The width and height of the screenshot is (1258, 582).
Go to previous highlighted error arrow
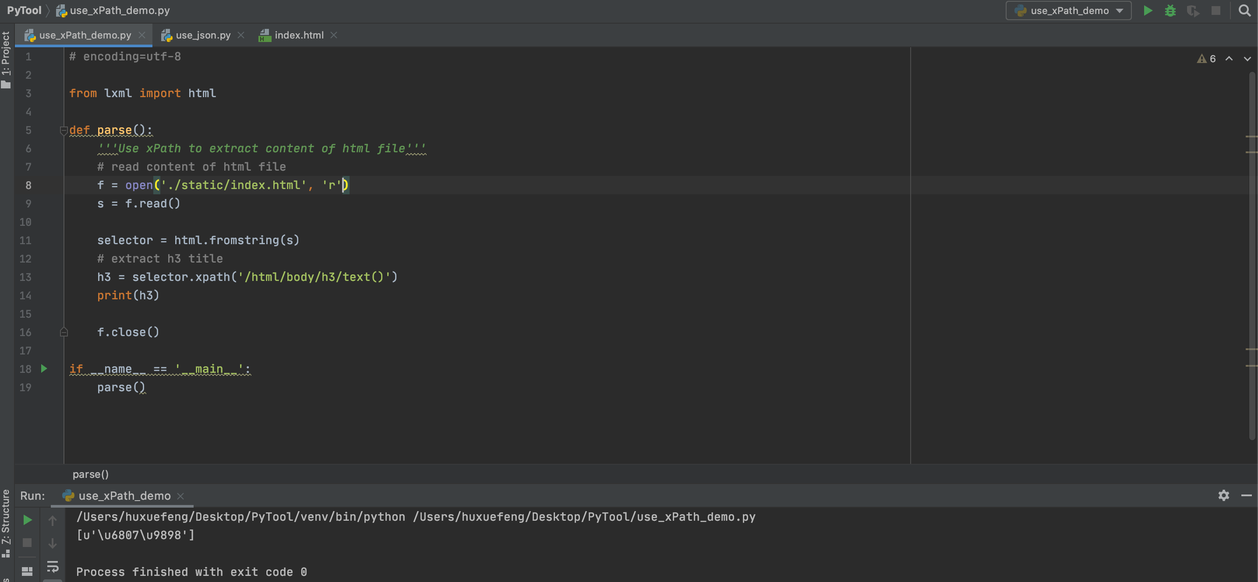[1229, 59]
